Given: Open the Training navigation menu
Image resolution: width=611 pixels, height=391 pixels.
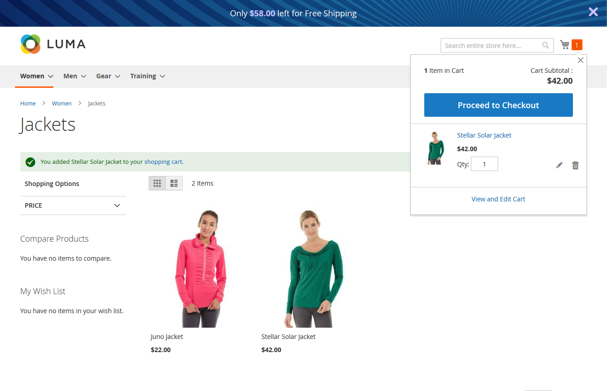Looking at the screenshot, I should point(147,76).
